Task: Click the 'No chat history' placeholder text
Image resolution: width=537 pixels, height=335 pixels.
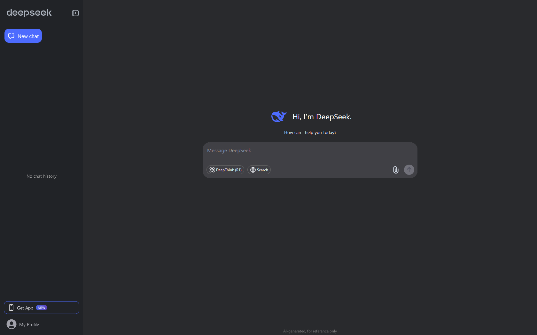Action: coord(42,176)
